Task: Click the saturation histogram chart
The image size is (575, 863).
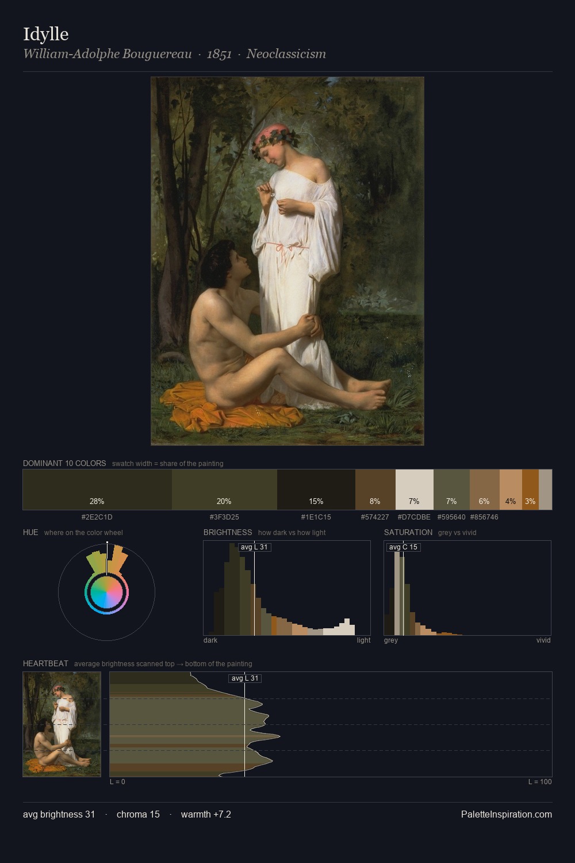Action: click(x=467, y=588)
